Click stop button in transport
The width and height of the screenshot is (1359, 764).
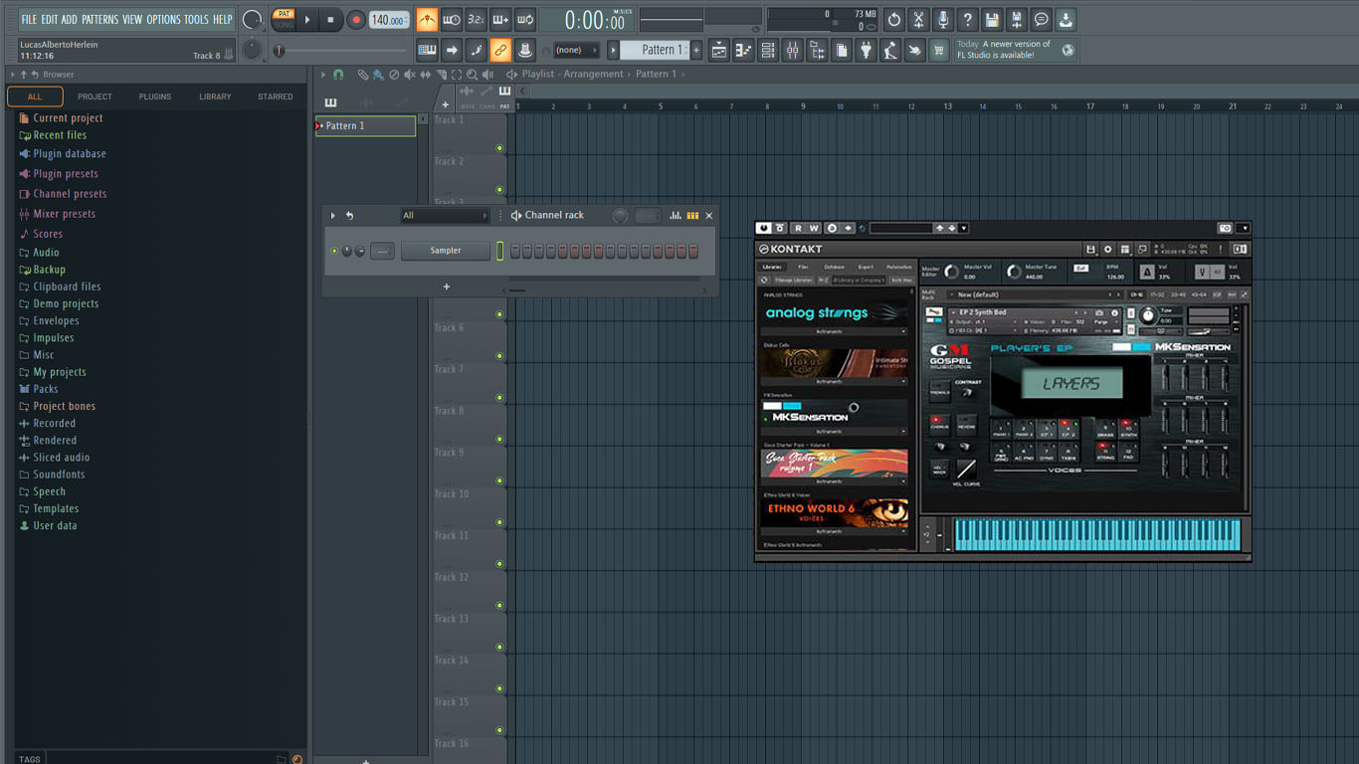tap(331, 19)
